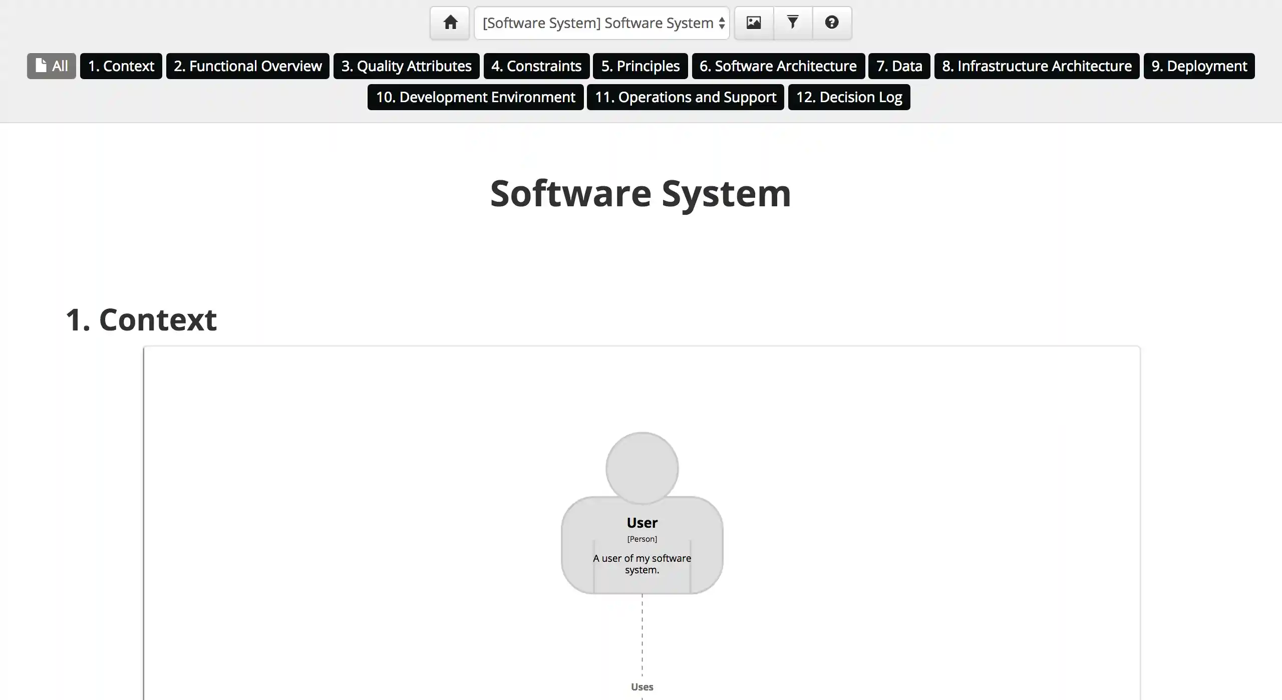Open the 6. Software Architecture section
The height and width of the screenshot is (700, 1282).
coord(778,66)
